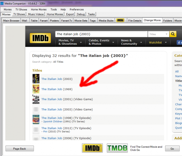Switch to the Folders tab
Viewport: 182px width, 156px height.
click(x=167, y=21)
